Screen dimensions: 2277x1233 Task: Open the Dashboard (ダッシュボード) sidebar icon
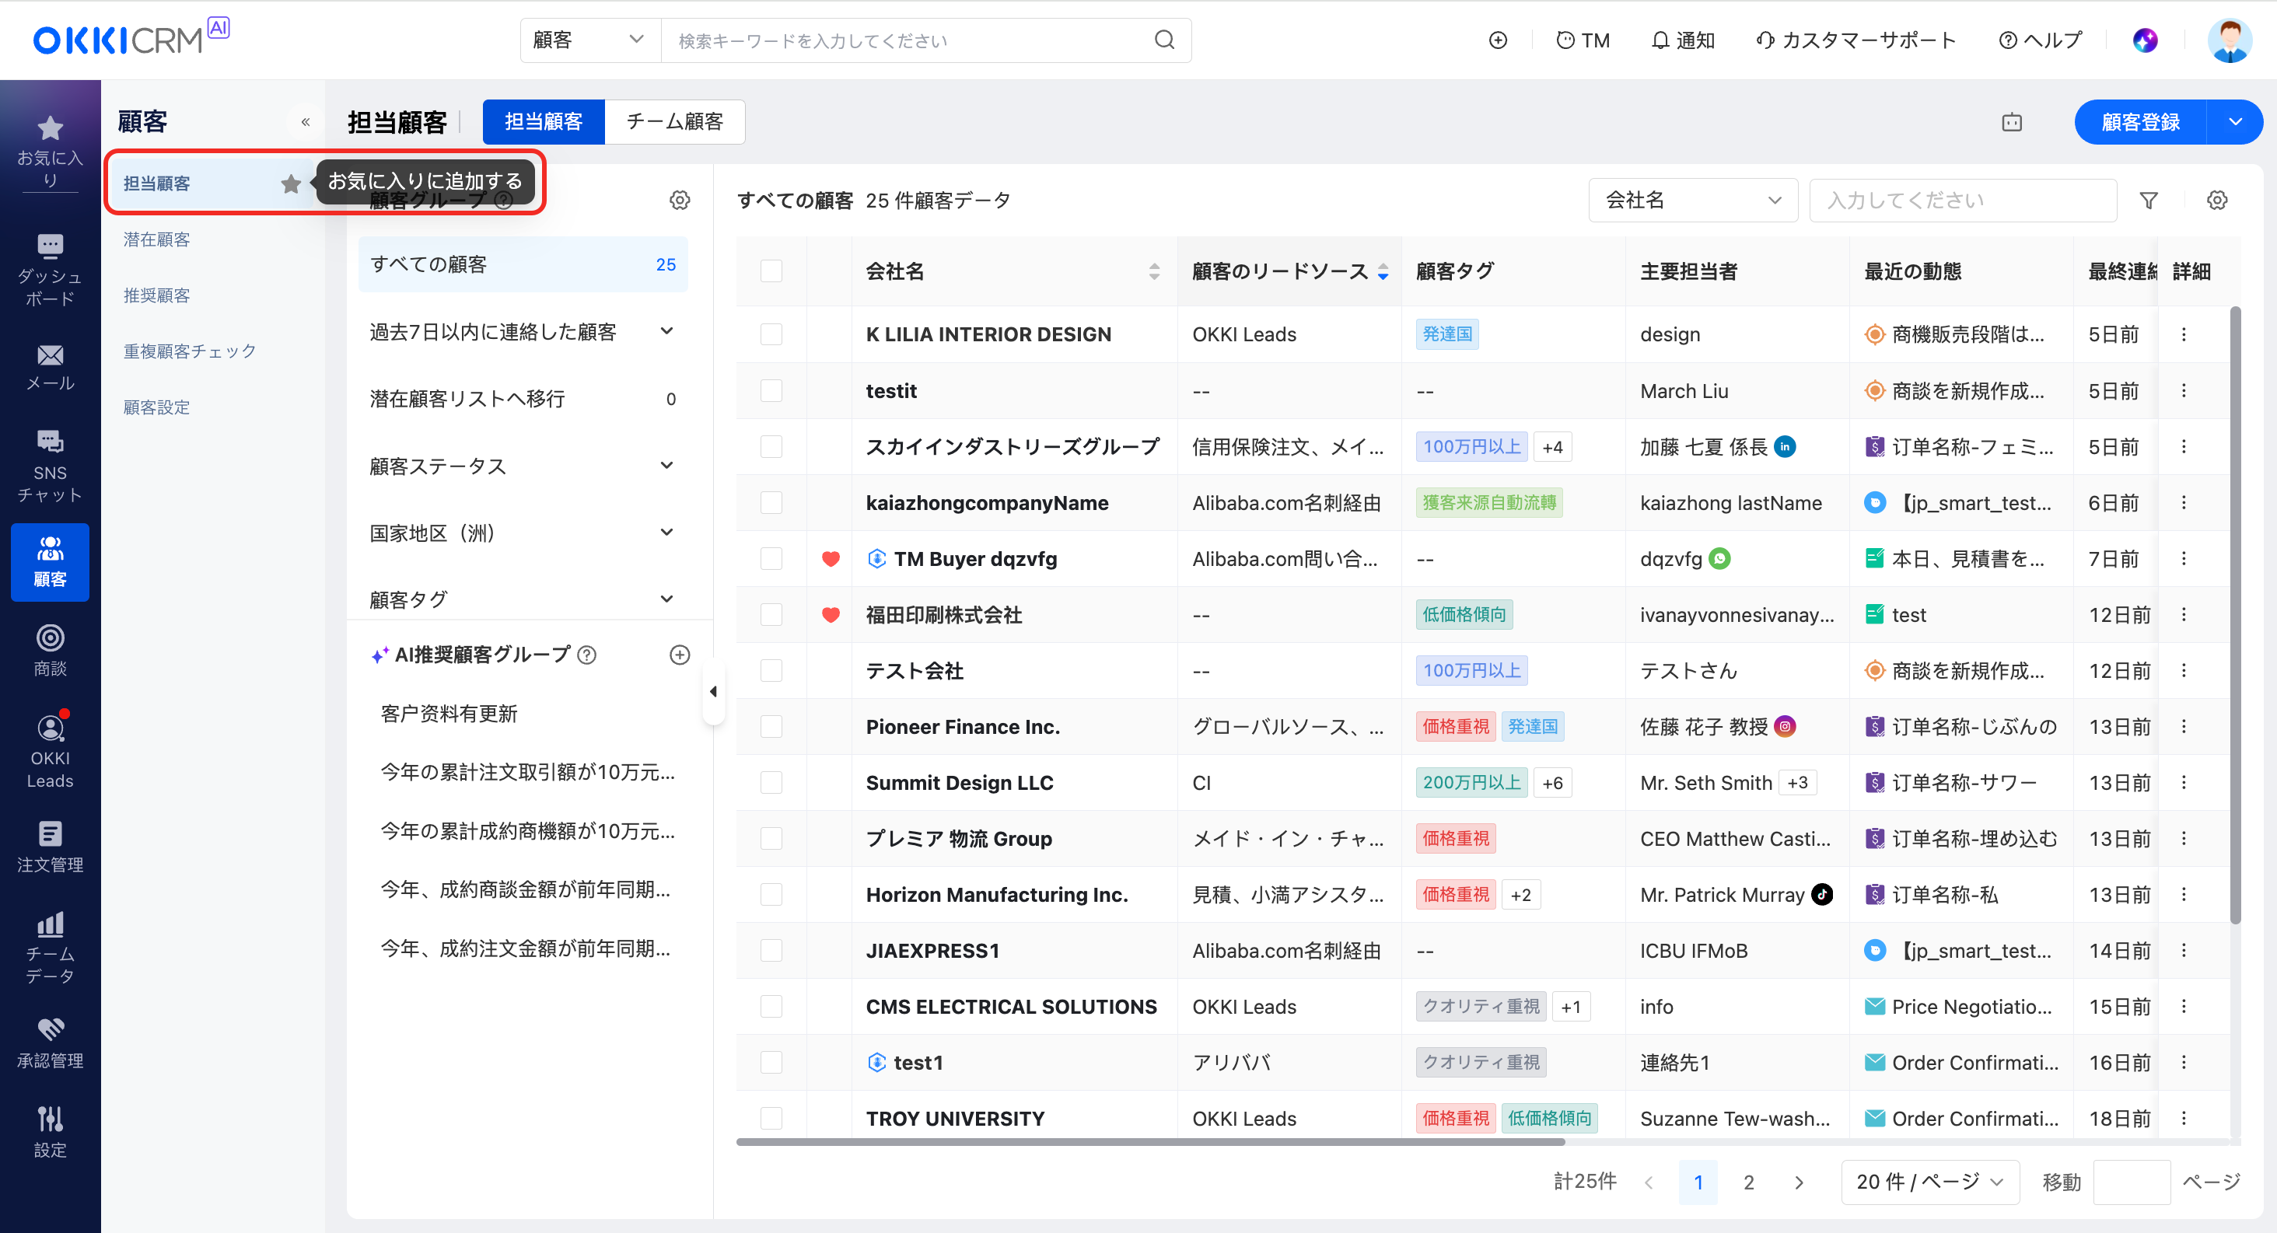(50, 270)
